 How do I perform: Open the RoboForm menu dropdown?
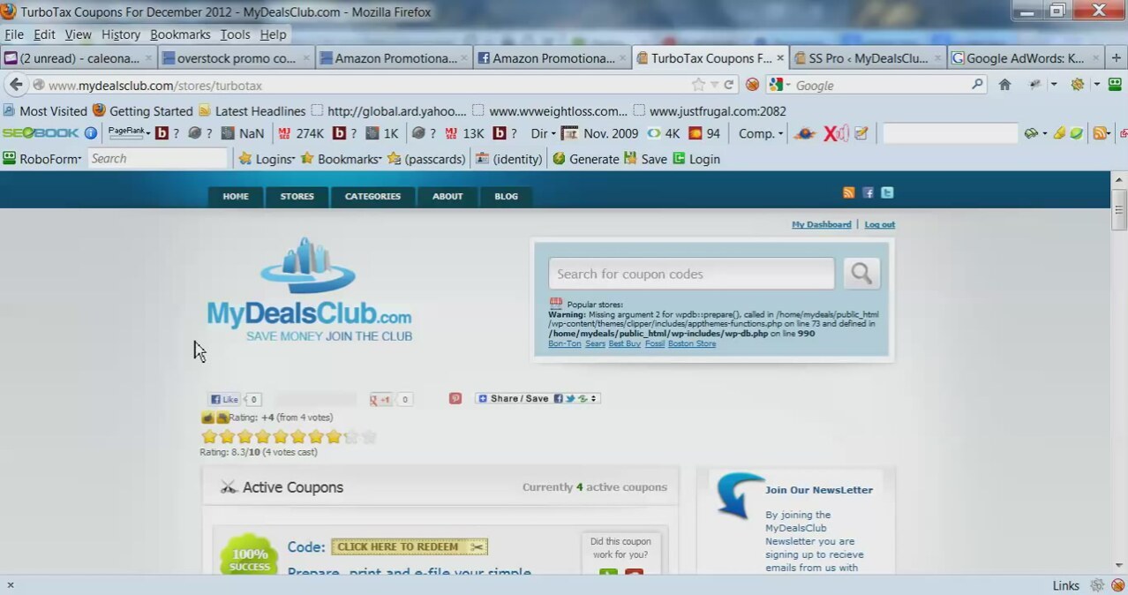coord(42,159)
